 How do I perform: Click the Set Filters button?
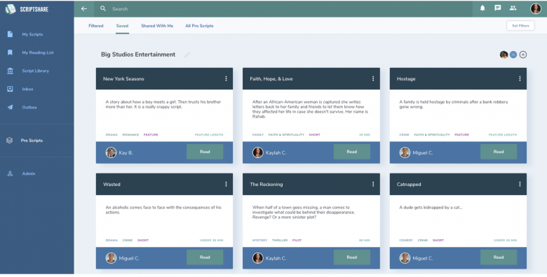[520, 26]
